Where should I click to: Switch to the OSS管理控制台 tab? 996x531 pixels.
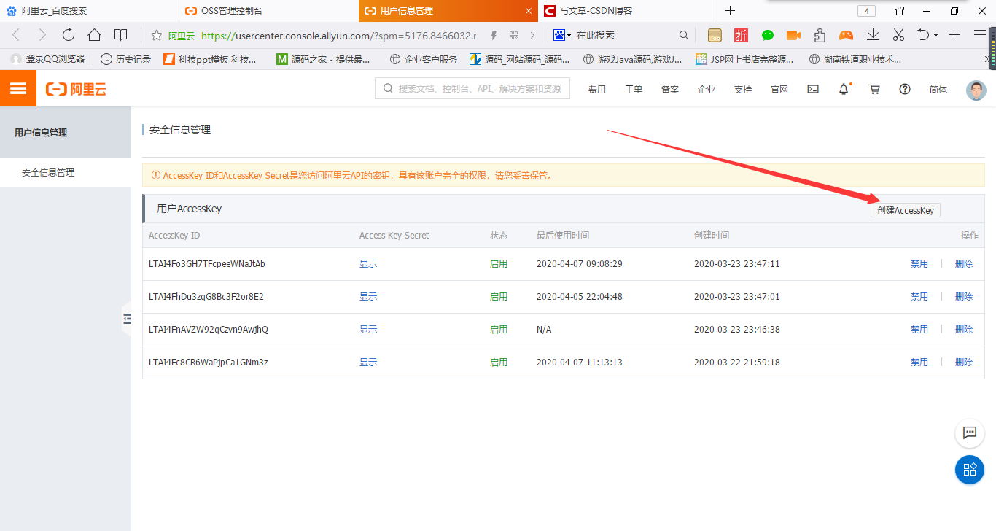point(268,11)
